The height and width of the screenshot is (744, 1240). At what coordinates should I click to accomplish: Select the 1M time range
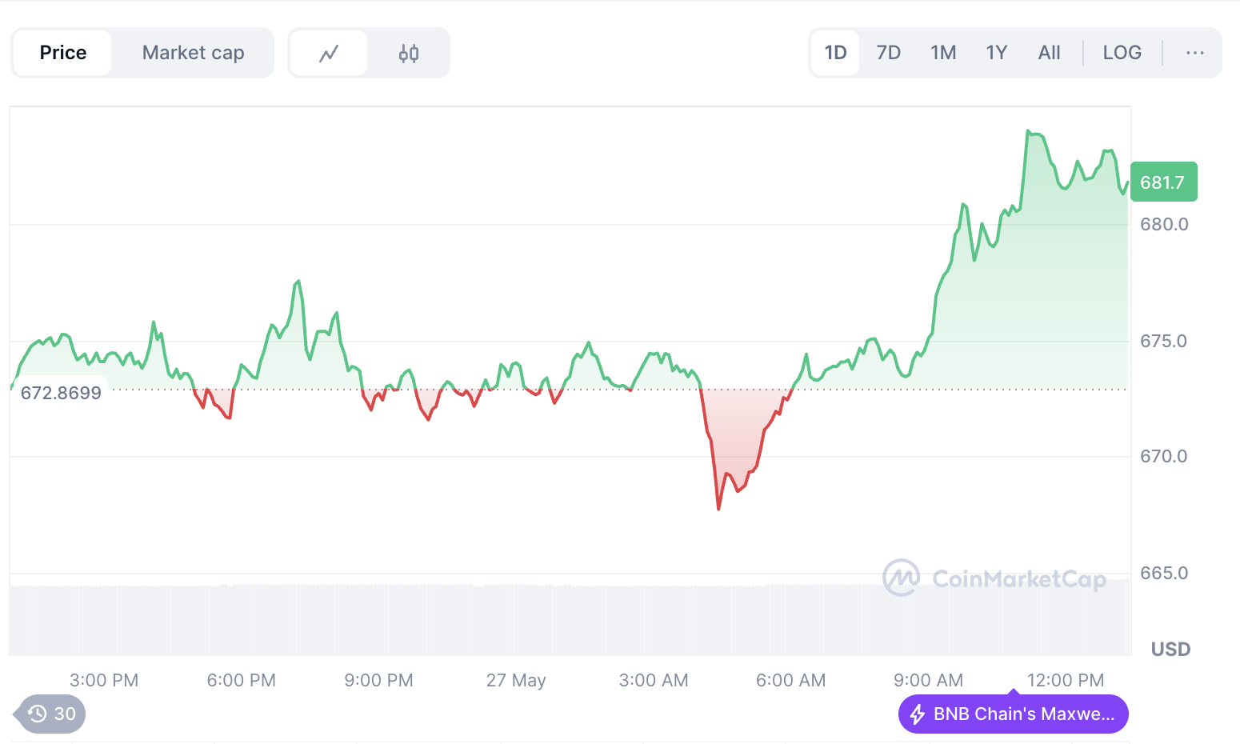943,53
